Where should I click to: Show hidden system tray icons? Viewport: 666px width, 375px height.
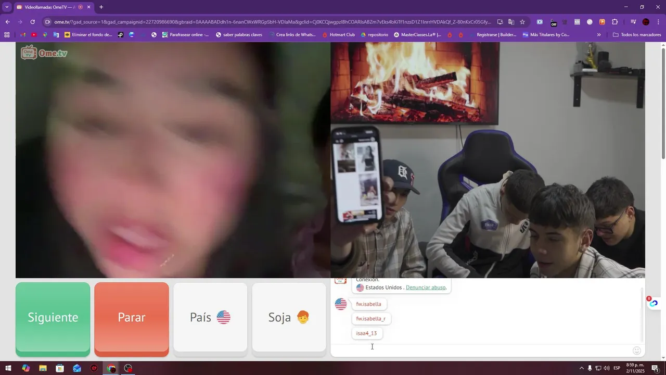[582, 368]
